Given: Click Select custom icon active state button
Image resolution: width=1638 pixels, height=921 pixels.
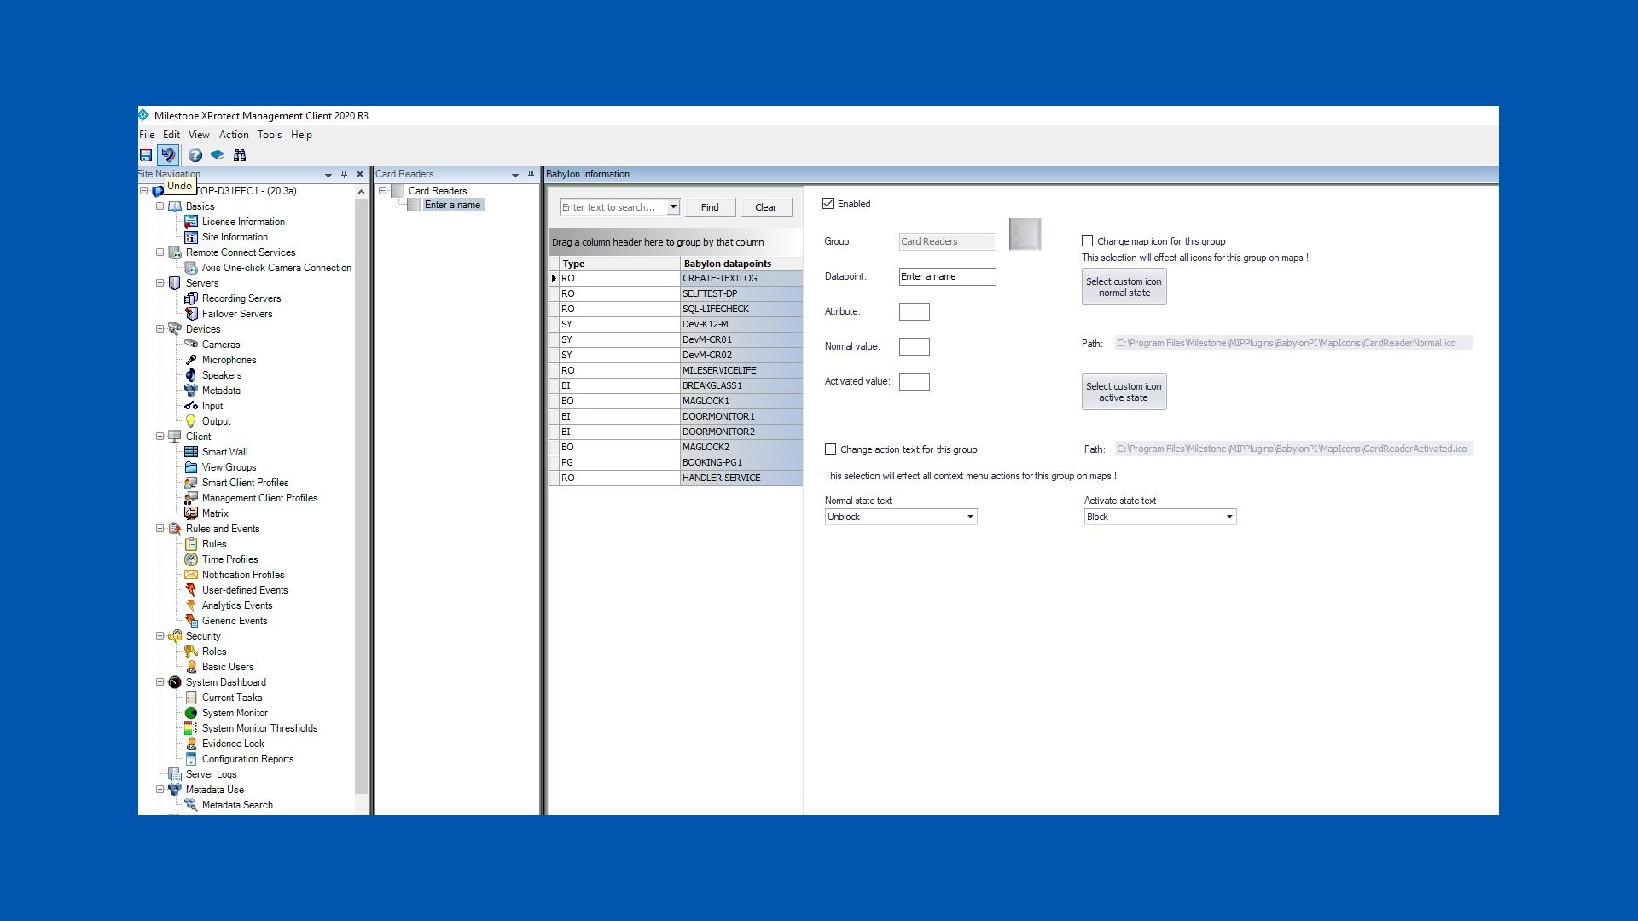Looking at the screenshot, I should tap(1124, 391).
